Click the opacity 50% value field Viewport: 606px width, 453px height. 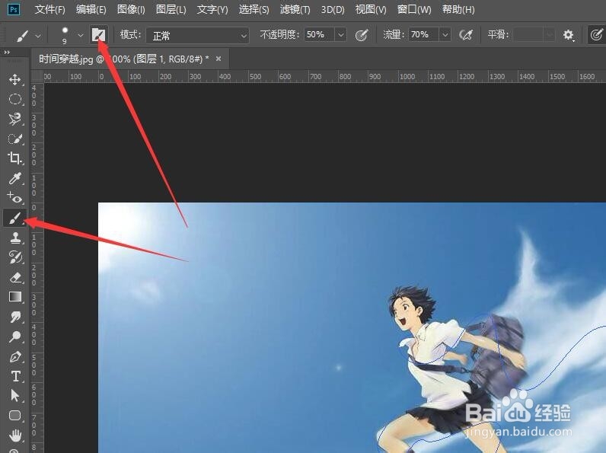pyautogui.click(x=319, y=35)
